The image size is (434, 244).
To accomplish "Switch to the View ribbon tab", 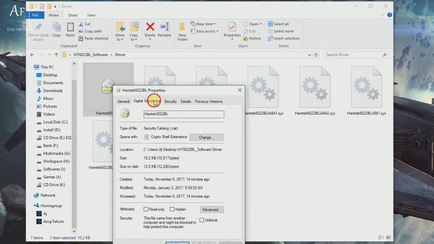I will click(91, 15).
